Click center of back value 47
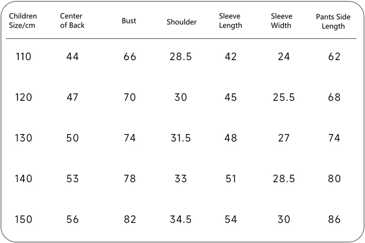This screenshot has height=243, width=365. (x=72, y=98)
